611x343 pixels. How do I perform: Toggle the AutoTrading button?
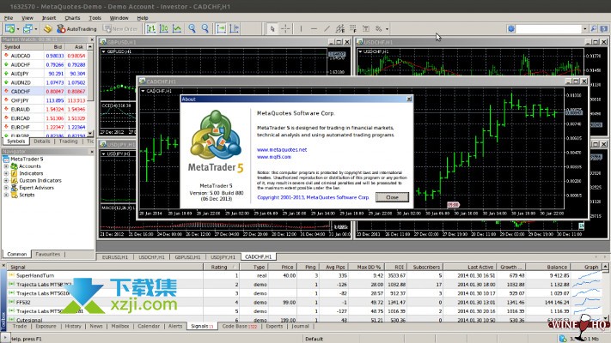pyautogui.click(x=76, y=29)
